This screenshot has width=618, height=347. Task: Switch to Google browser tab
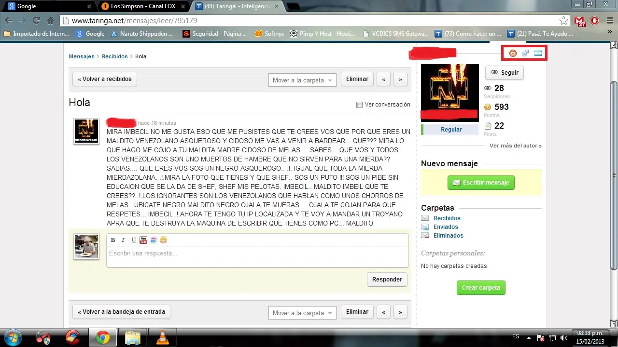point(48,6)
